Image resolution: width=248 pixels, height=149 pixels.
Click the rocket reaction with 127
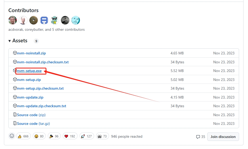tap(86, 136)
